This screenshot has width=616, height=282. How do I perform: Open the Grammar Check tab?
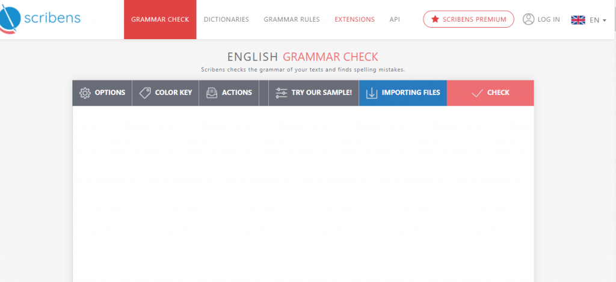click(160, 19)
